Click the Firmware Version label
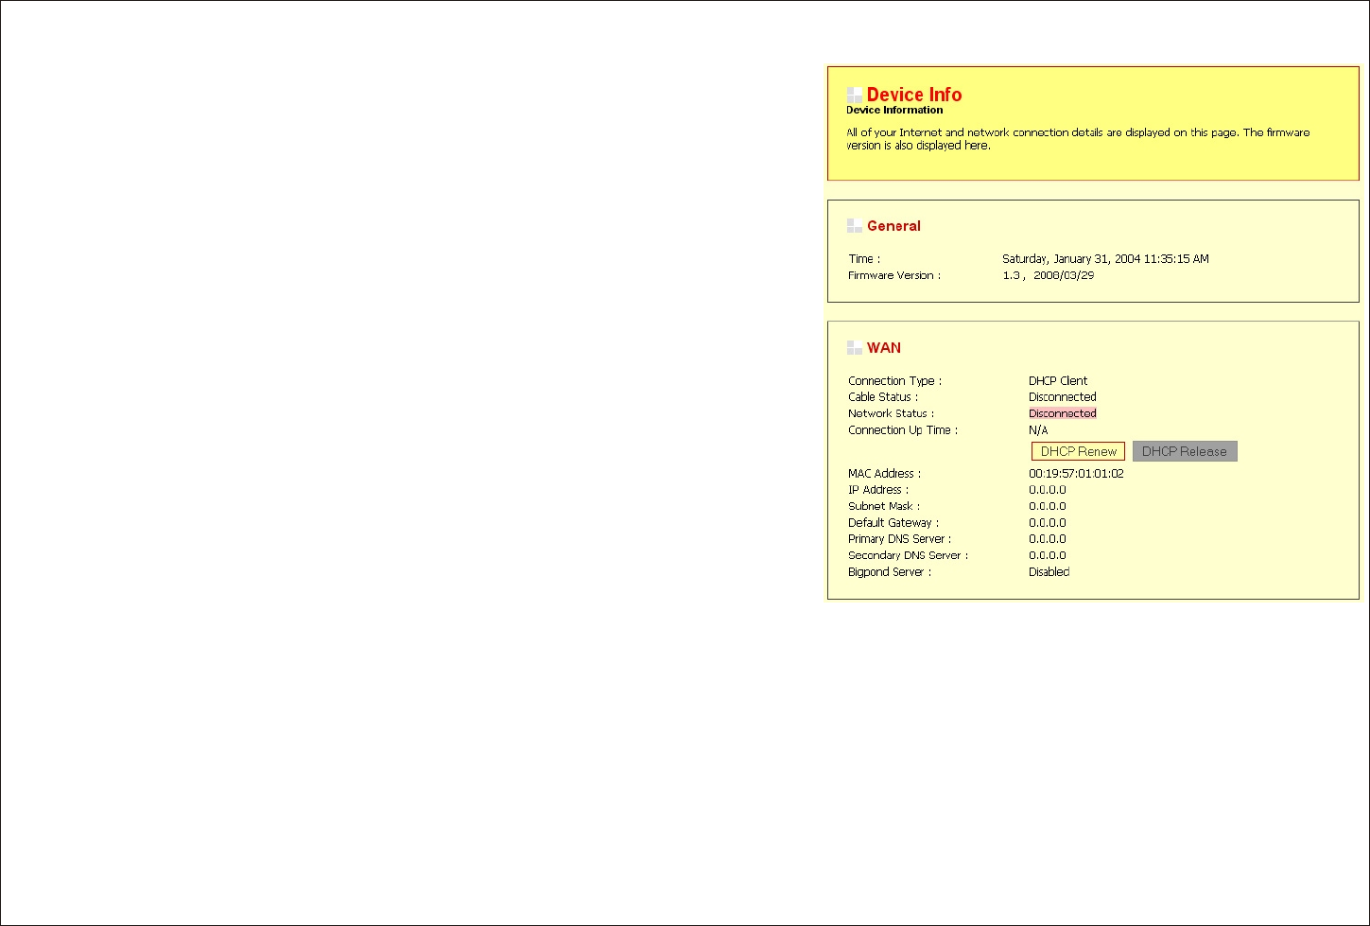The width and height of the screenshot is (1370, 926). click(894, 275)
